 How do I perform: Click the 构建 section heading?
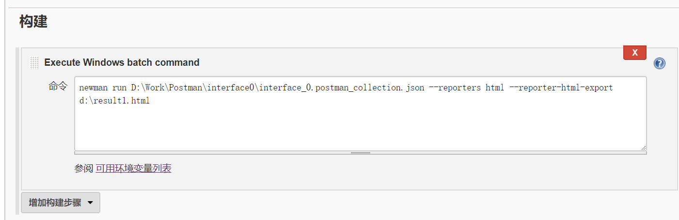pyautogui.click(x=33, y=22)
